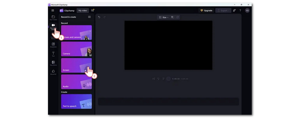Click the last icon in Size toolbar
Screen dimensions: 300x118
177,17
